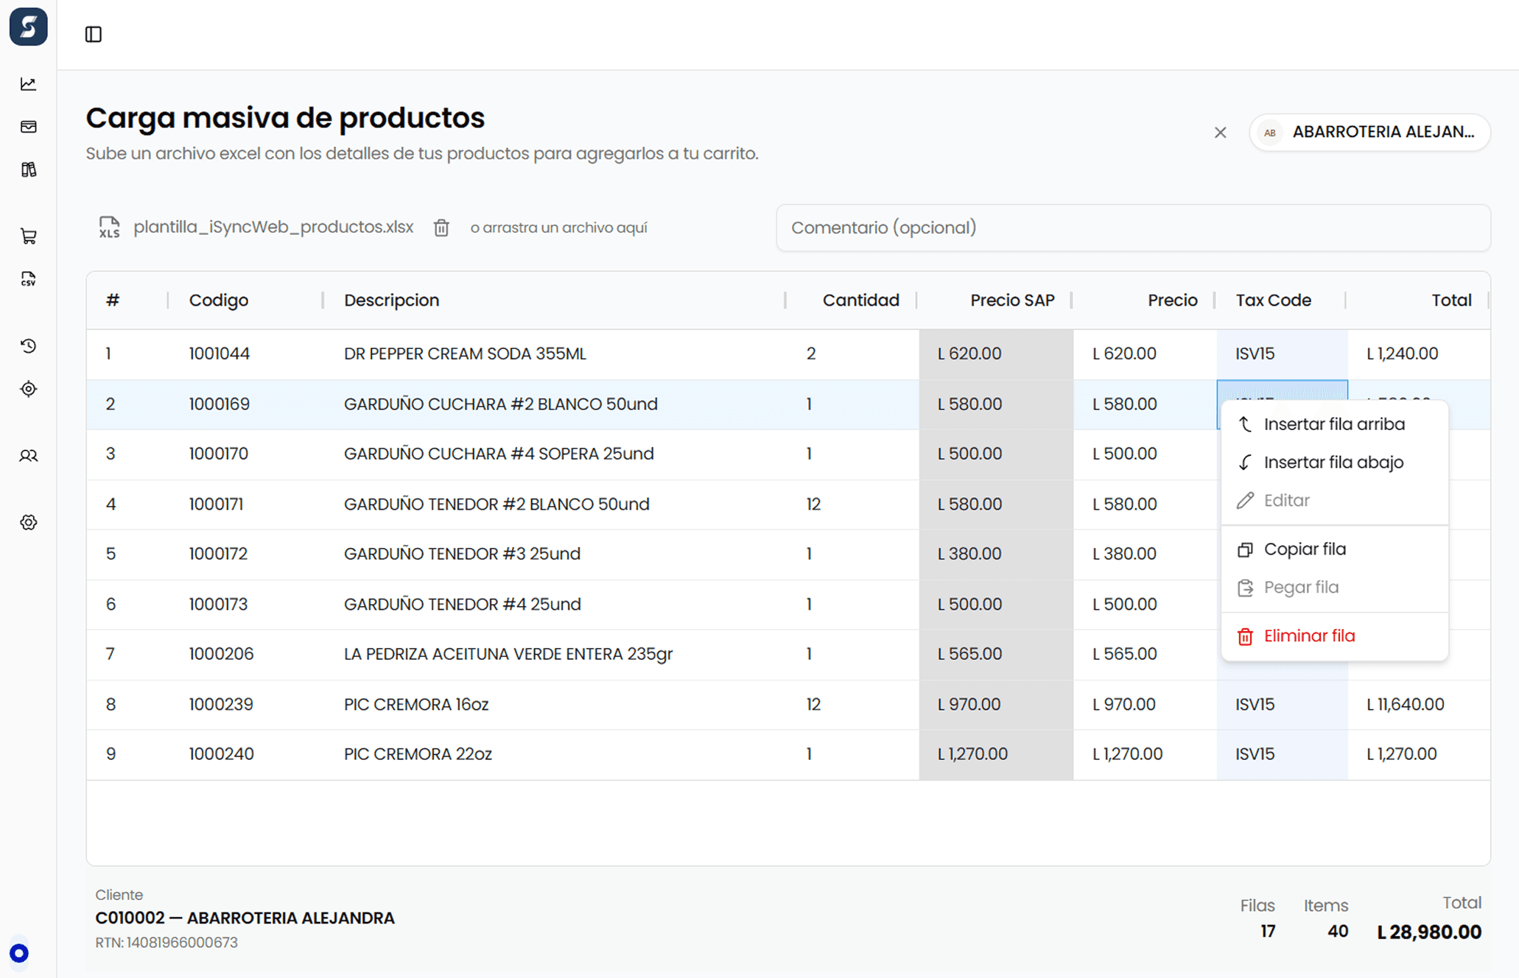The width and height of the screenshot is (1519, 978).
Task: Click 'o arrastra un archivo aquí' text
Action: 558,228
